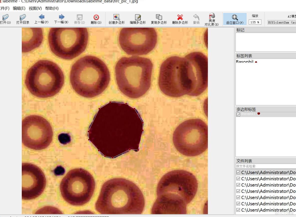Toggle the first file list checkbox
This screenshot has height=217, width=296.
(238, 172)
